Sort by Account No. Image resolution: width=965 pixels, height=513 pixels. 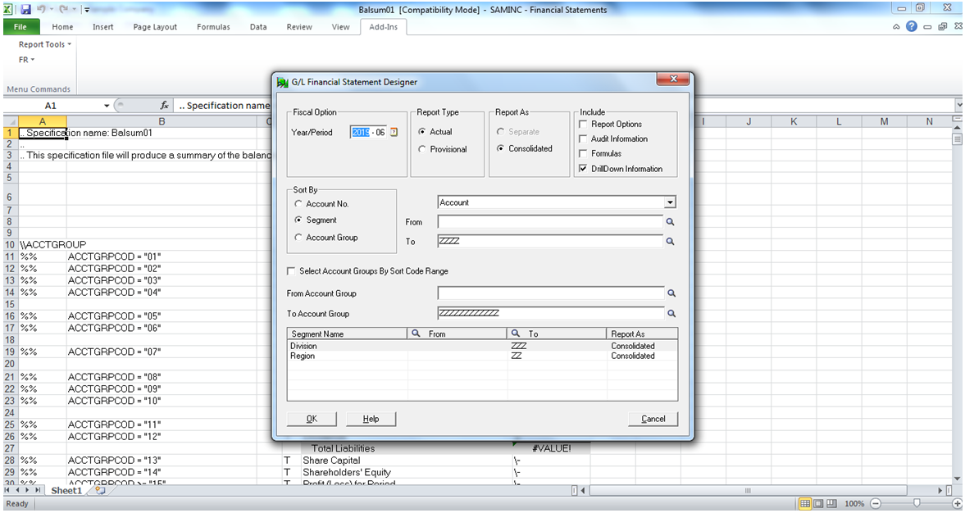click(x=321, y=203)
